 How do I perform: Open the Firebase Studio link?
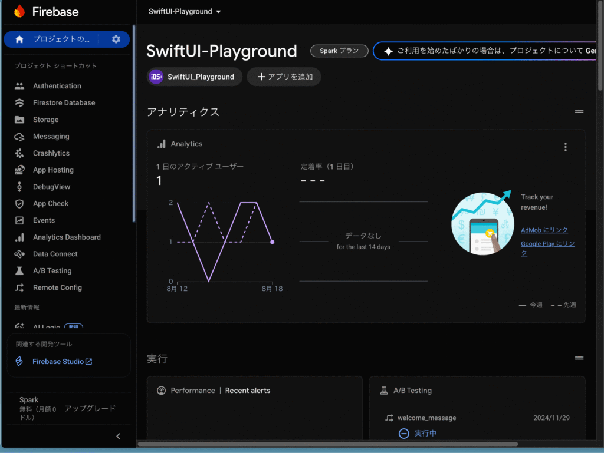[x=62, y=362]
